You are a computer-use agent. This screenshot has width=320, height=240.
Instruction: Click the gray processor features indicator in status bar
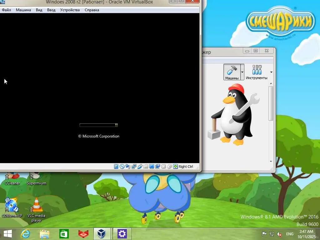[x=163, y=167]
